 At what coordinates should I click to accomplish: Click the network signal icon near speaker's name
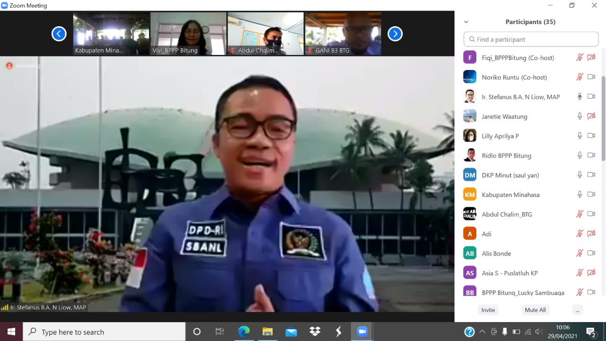click(x=5, y=307)
